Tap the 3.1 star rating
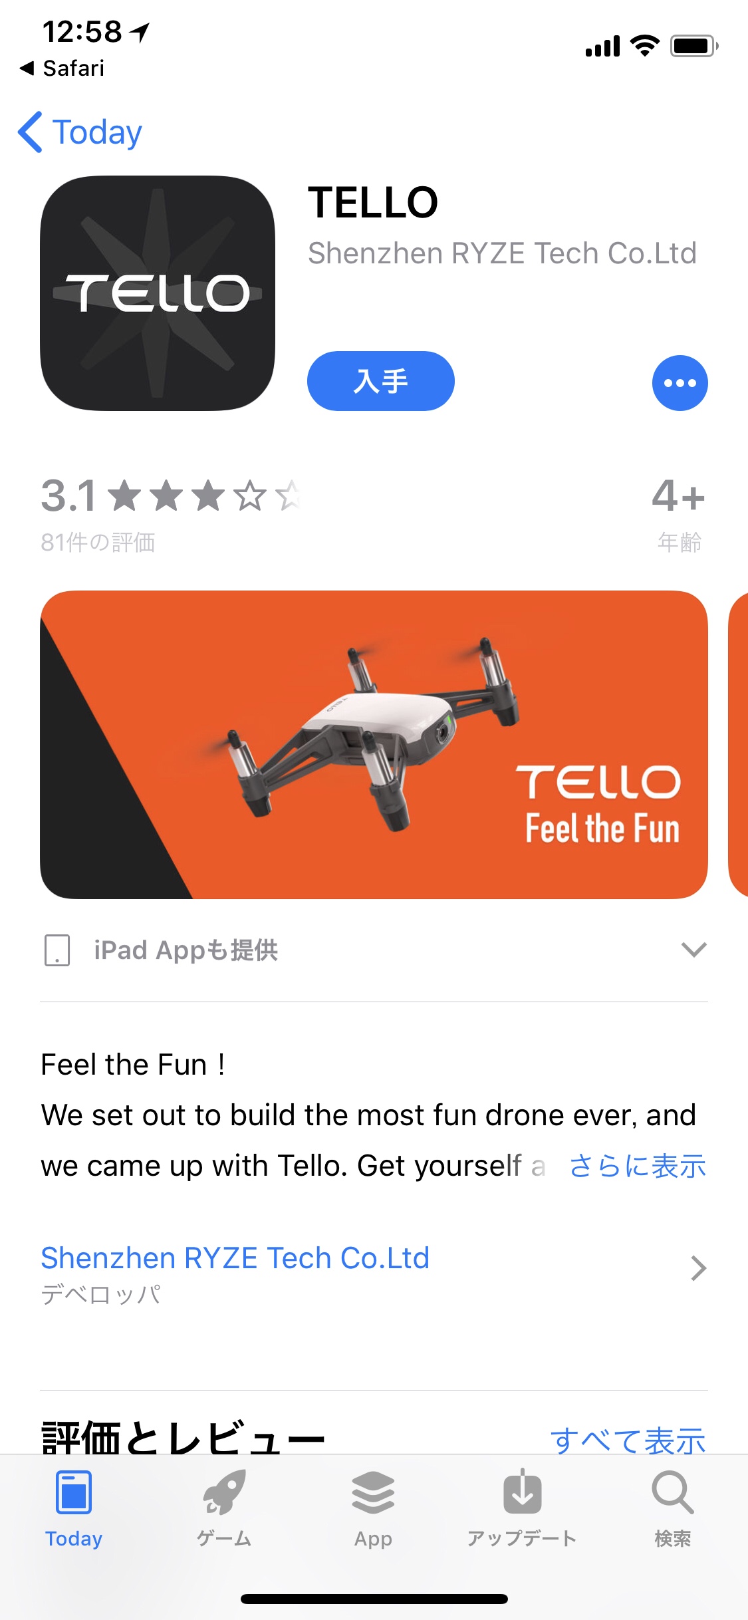This screenshot has width=748, height=1620. coord(170,496)
